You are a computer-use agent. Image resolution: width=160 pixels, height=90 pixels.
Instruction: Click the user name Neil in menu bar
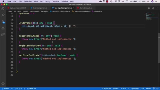pyautogui.click(x=144, y=1)
